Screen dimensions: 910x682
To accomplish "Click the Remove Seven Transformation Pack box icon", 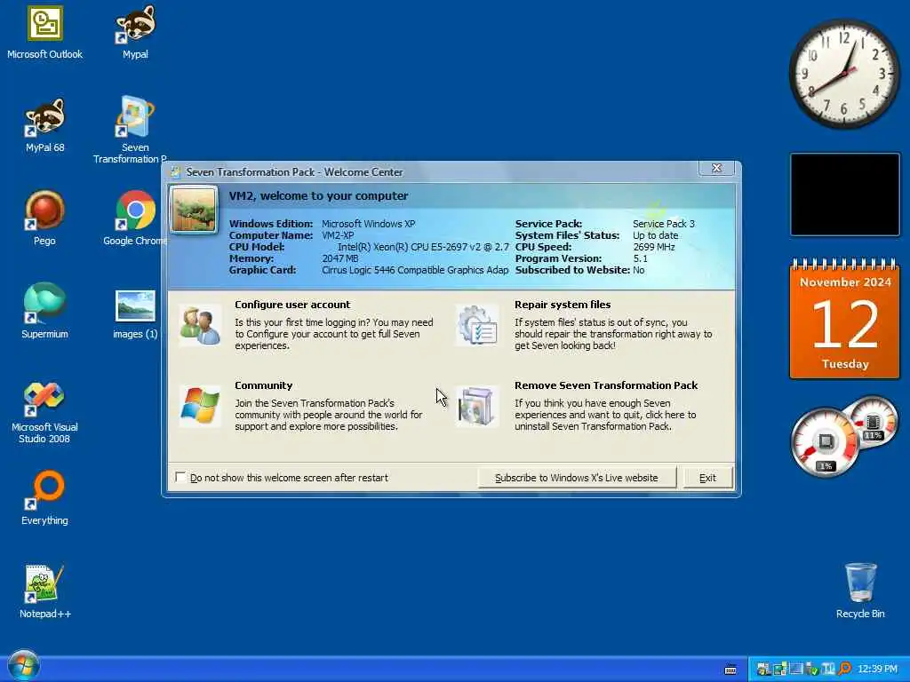I will pos(476,406).
